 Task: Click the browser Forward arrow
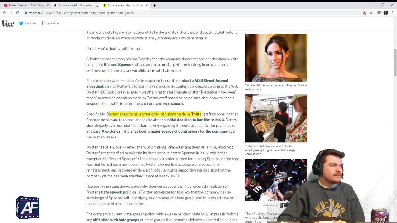click(11, 13)
